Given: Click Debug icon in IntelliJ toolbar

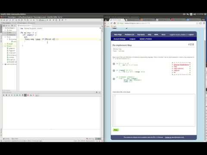Looking at the screenshot, I should (x=50, y=20).
